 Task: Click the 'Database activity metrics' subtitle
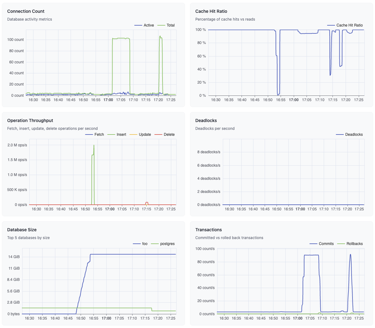(30, 19)
